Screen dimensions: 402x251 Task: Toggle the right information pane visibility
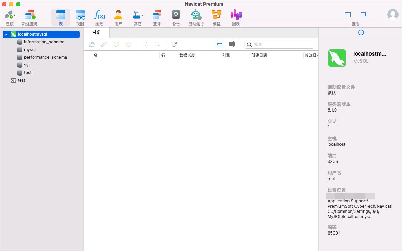tap(364, 15)
